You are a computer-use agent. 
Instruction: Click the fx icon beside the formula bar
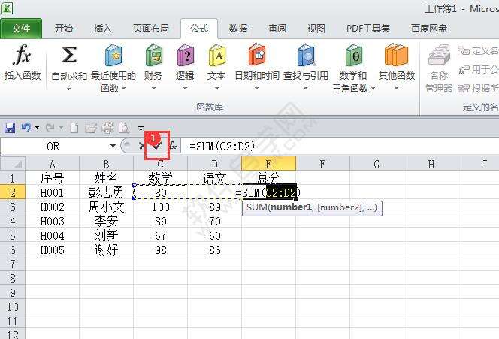(x=173, y=146)
